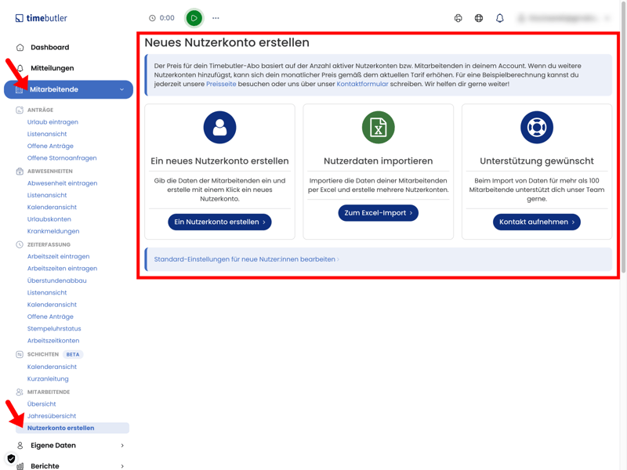627x470 pixels.
Task: Click the Kontakt aufnehmen button
Action: tap(537, 222)
